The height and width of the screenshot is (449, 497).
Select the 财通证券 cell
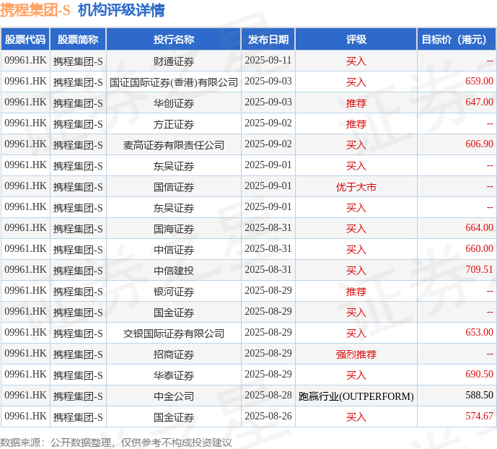pos(174,61)
